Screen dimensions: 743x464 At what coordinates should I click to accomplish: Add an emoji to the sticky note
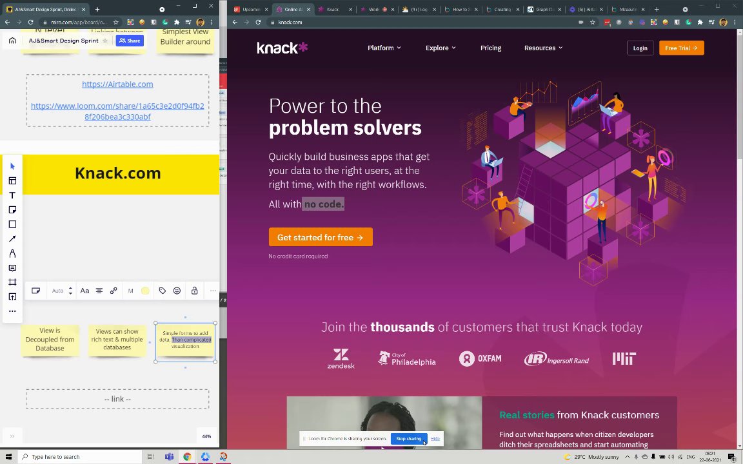click(177, 291)
